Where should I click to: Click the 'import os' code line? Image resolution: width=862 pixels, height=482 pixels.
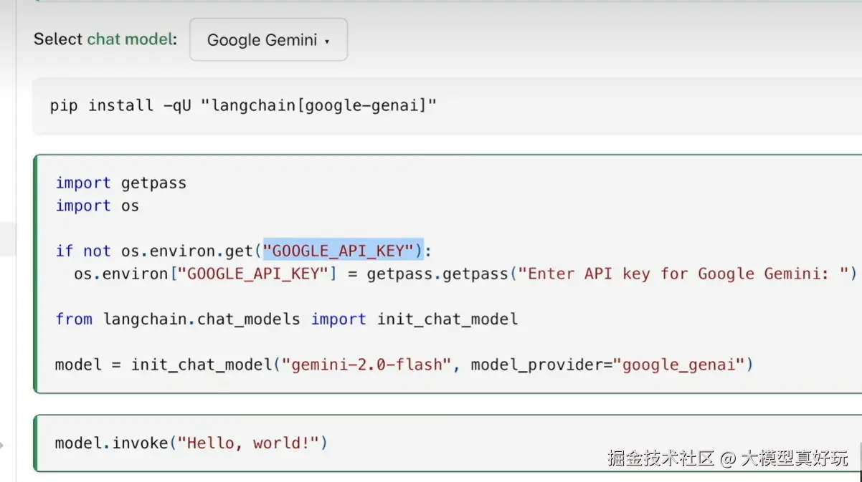pyautogui.click(x=98, y=206)
